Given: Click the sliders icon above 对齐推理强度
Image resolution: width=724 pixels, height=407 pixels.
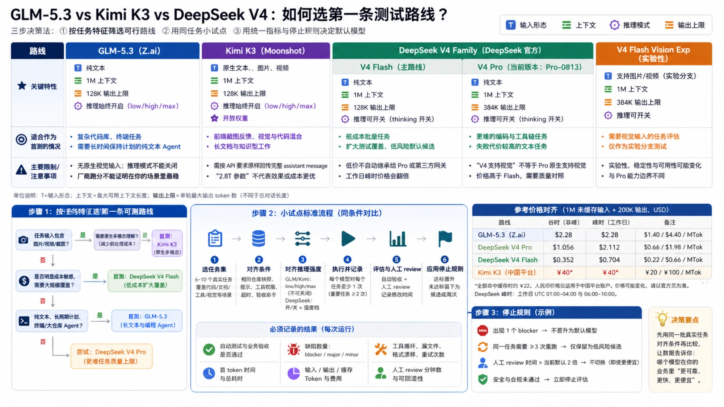Looking at the screenshot, I should tap(302, 238).
